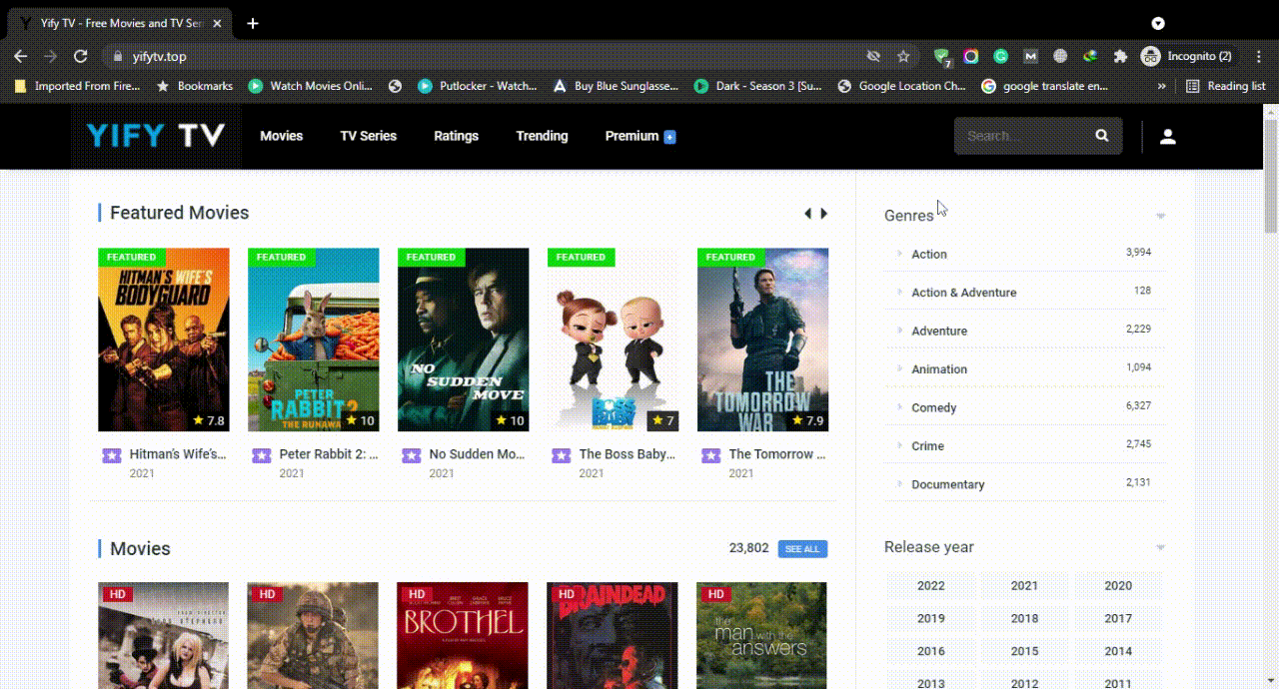Viewport: 1279px width, 689px height.
Task: Click the Premium plus badge icon
Action: coord(669,137)
